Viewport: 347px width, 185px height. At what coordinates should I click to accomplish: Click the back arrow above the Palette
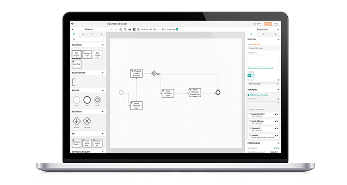(73, 23)
